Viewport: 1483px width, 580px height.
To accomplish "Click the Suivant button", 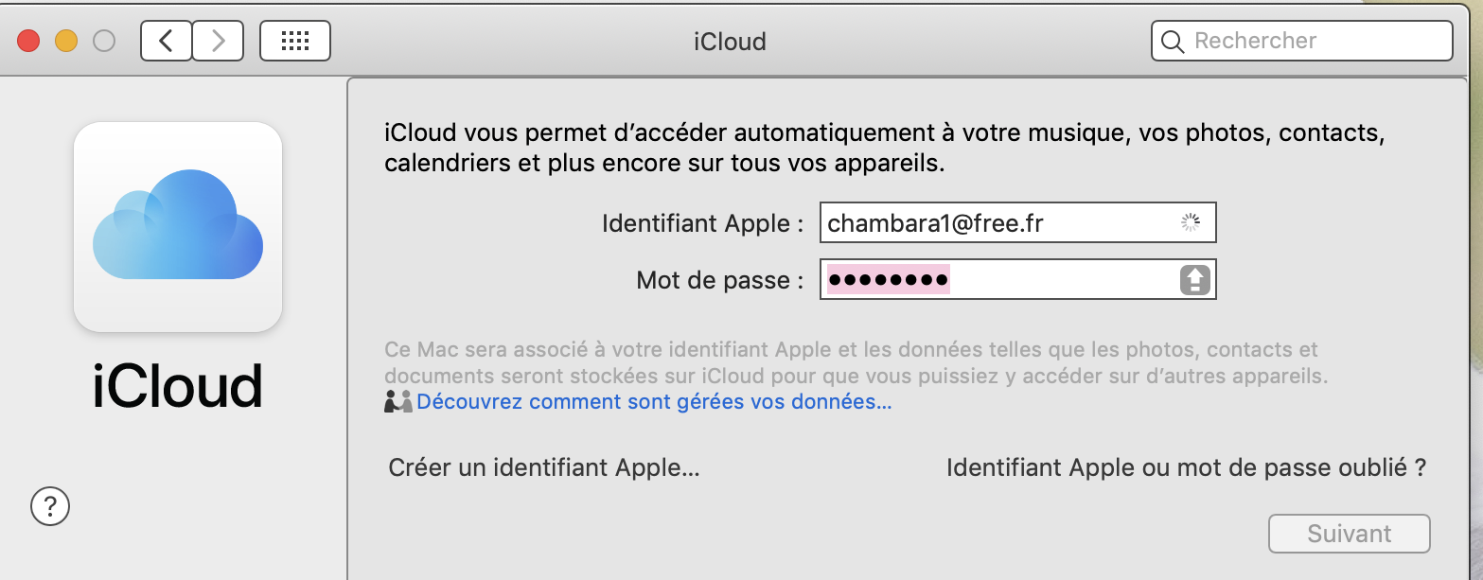I will [x=1349, y=534].
